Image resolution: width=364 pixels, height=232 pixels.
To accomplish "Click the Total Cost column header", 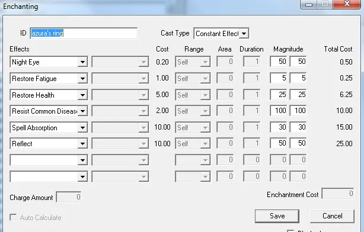I will pos(338,49).
